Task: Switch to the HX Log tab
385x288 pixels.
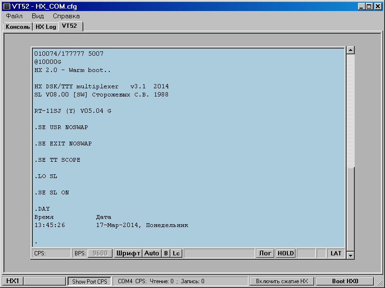Action: click(x=46, y=27)
